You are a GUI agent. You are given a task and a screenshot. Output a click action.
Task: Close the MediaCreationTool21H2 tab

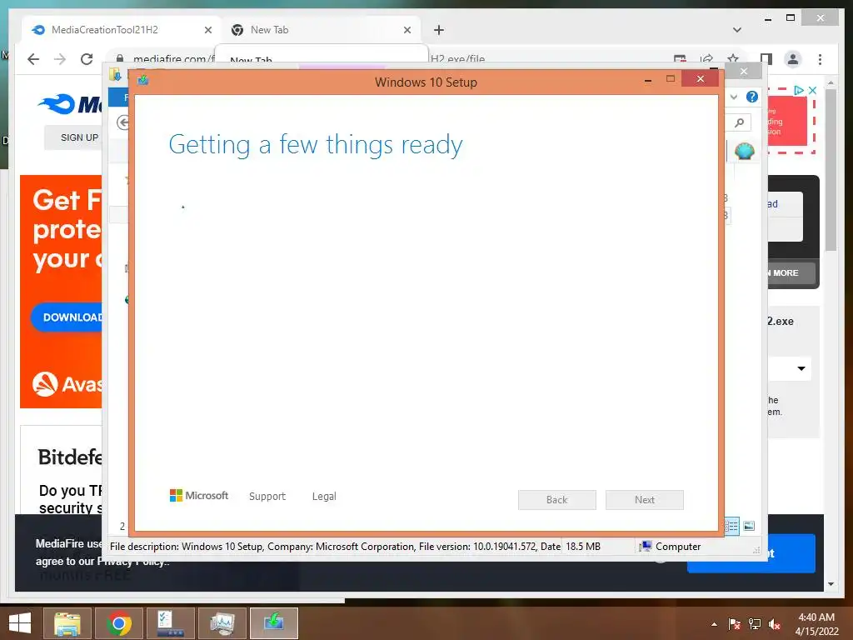click(207, 31)
